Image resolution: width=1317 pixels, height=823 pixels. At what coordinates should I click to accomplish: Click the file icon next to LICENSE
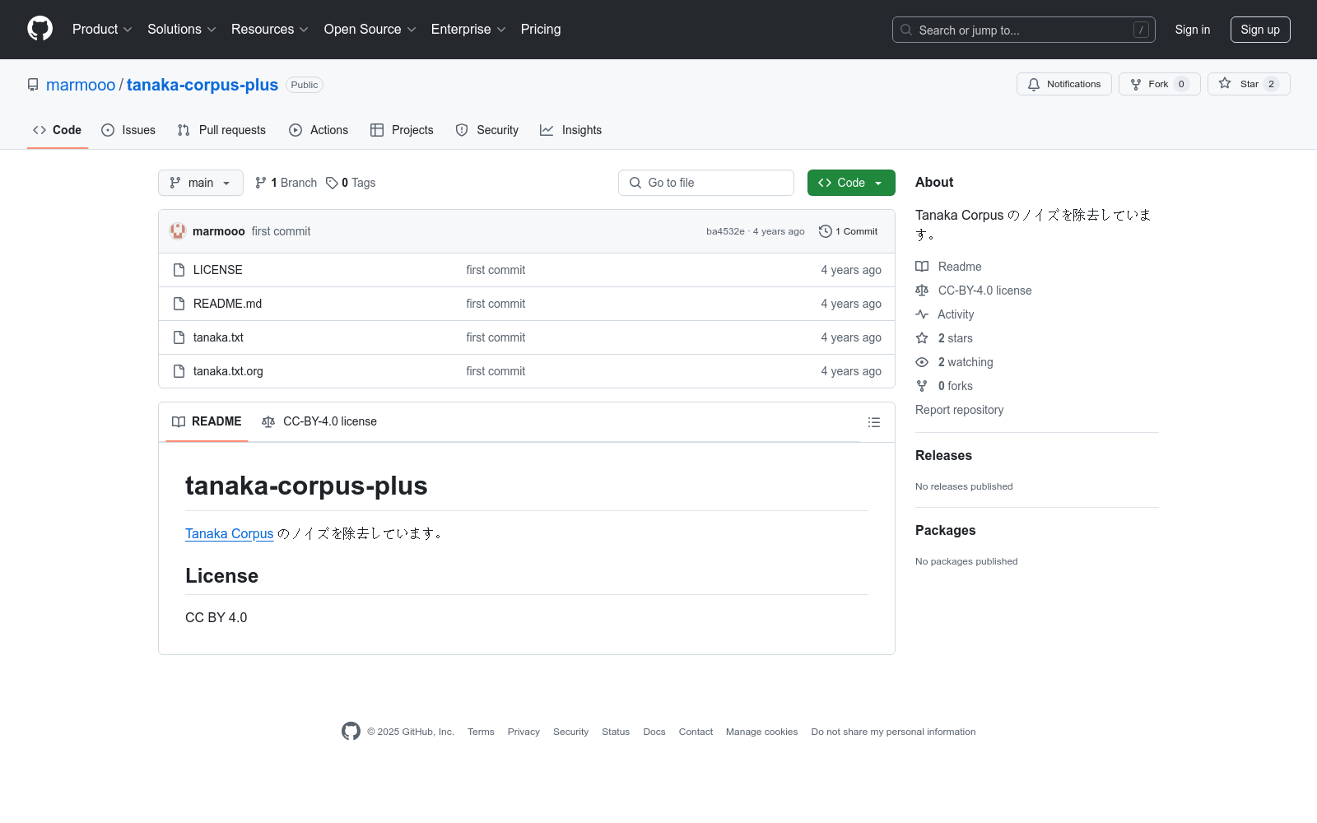(x=179, y=270)
